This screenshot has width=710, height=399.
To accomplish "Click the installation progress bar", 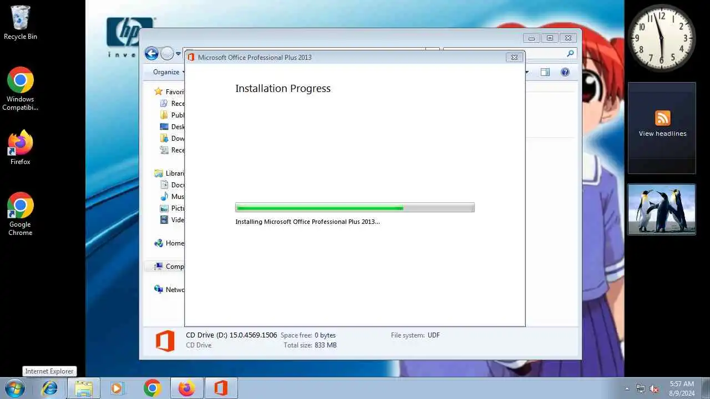I will pos(355,208).
